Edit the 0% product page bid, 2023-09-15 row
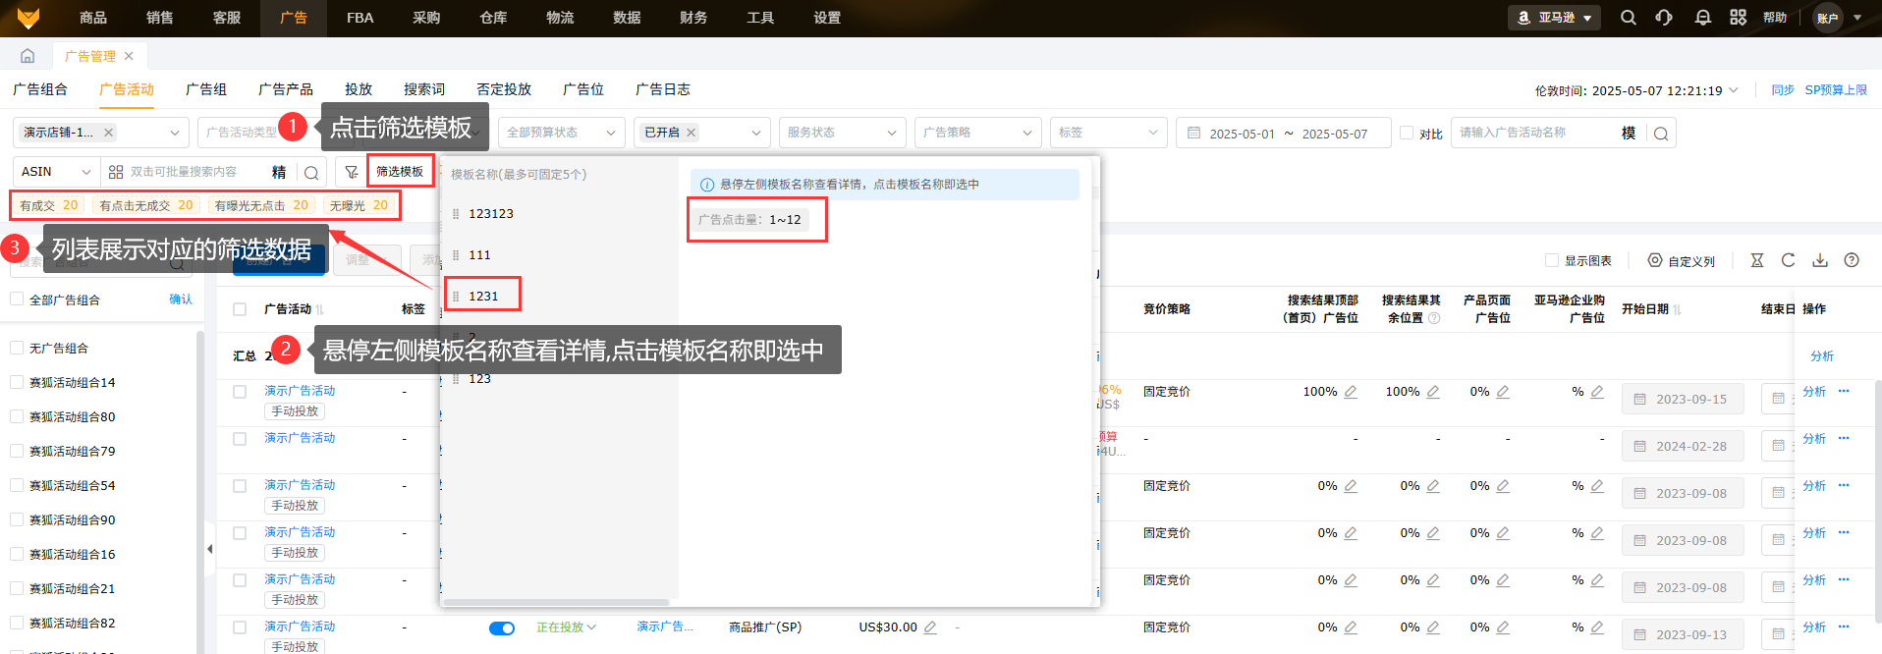This screenshot has height=654, width=1882. tap(1503, 392)
